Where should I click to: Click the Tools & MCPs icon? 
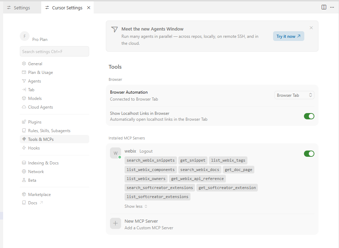24,139
